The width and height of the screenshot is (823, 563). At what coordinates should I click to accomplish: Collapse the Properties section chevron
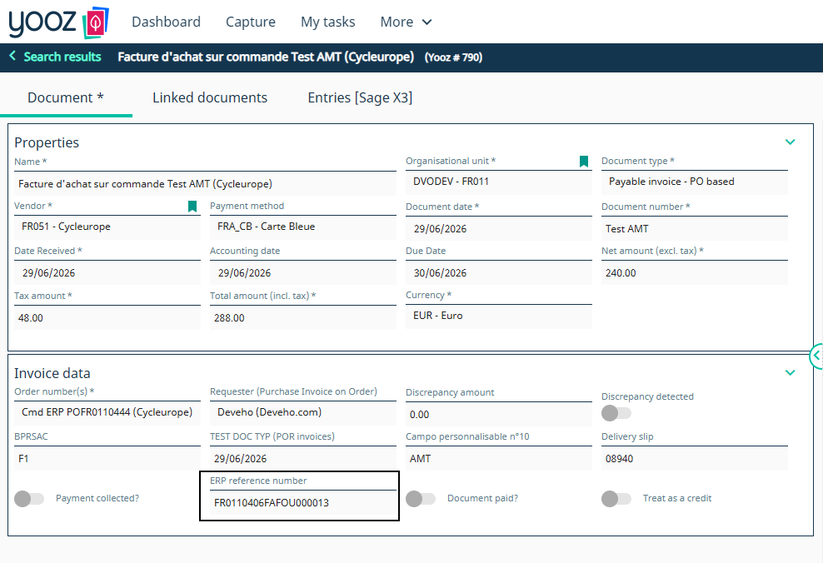(790, 142)
